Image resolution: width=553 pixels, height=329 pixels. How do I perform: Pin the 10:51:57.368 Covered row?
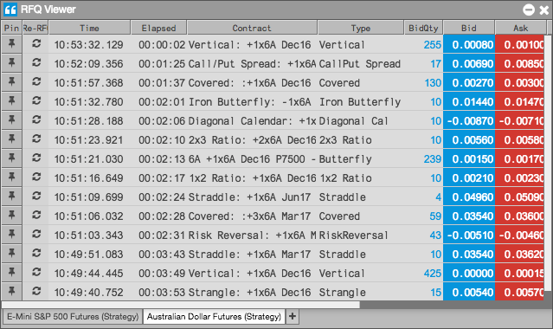coord(11,82)
